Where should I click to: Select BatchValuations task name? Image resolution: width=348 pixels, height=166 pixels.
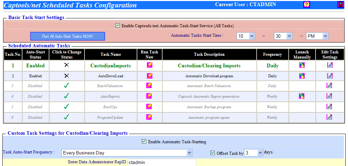pyautogui.click(x=110, y=86)
